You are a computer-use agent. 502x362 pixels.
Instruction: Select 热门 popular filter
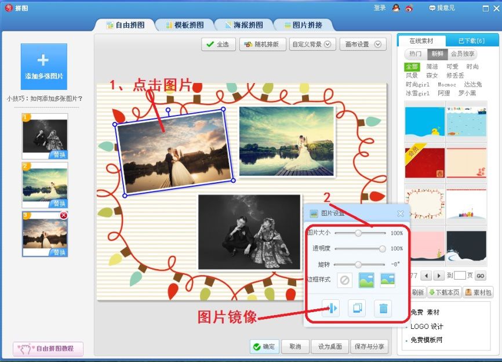click(x=416, y=54)
